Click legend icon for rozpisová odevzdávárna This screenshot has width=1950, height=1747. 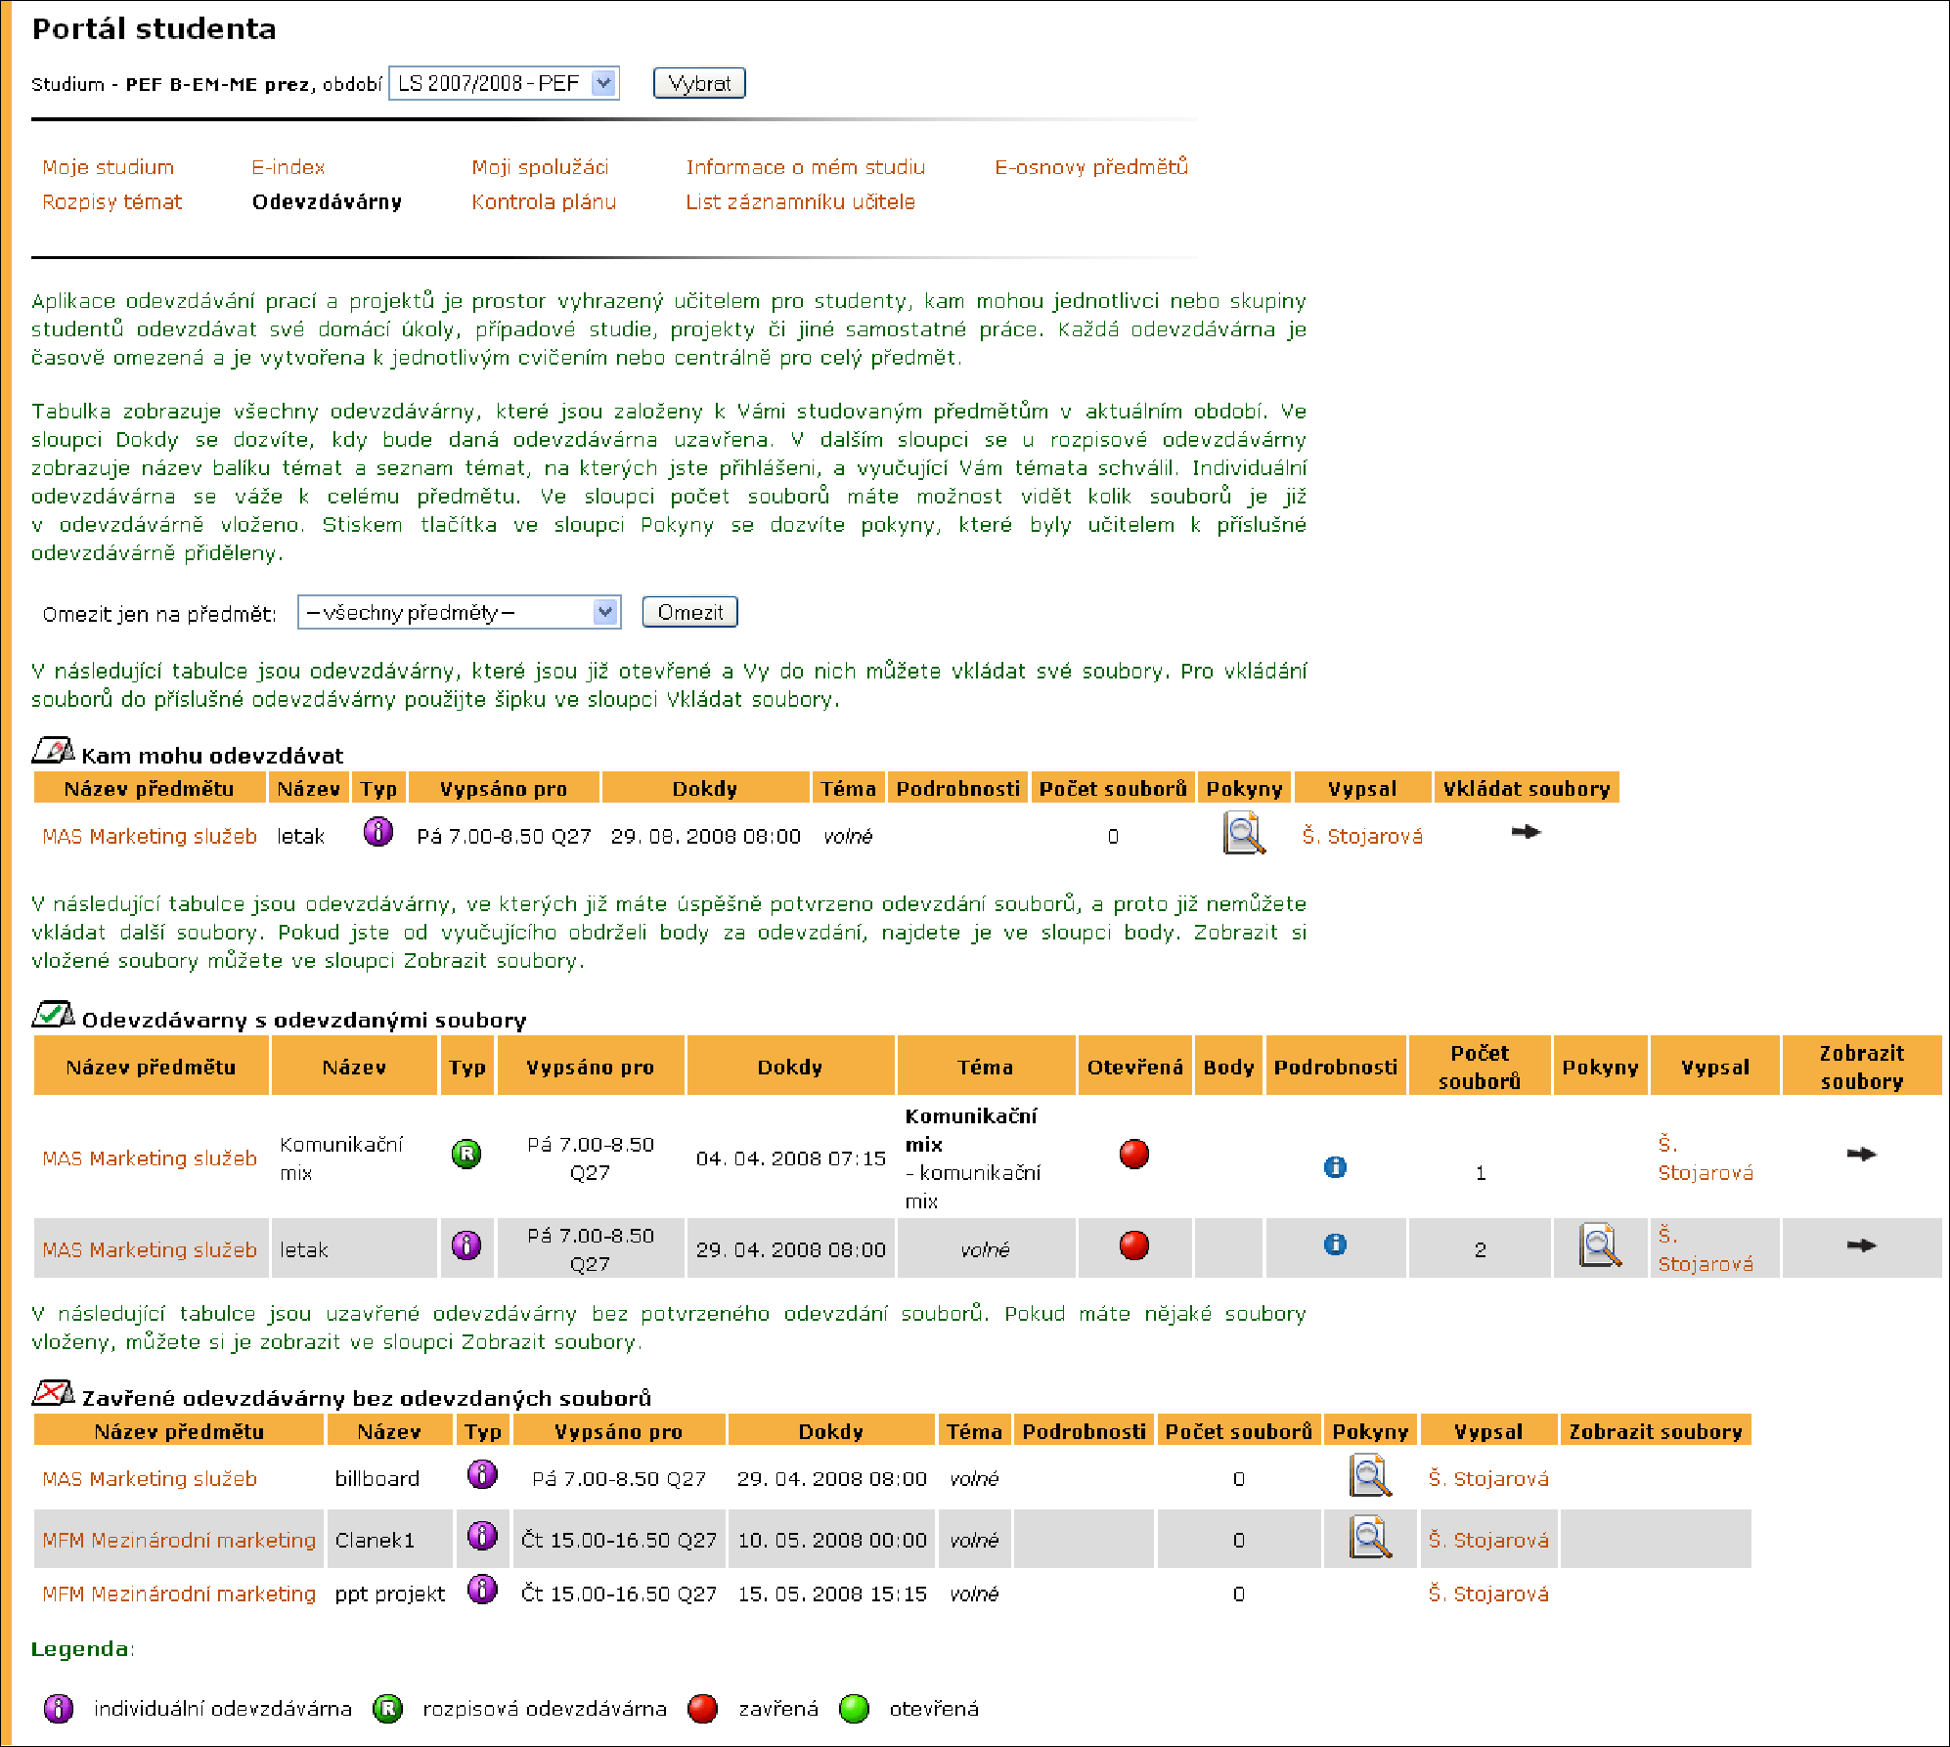(388, 1709)
